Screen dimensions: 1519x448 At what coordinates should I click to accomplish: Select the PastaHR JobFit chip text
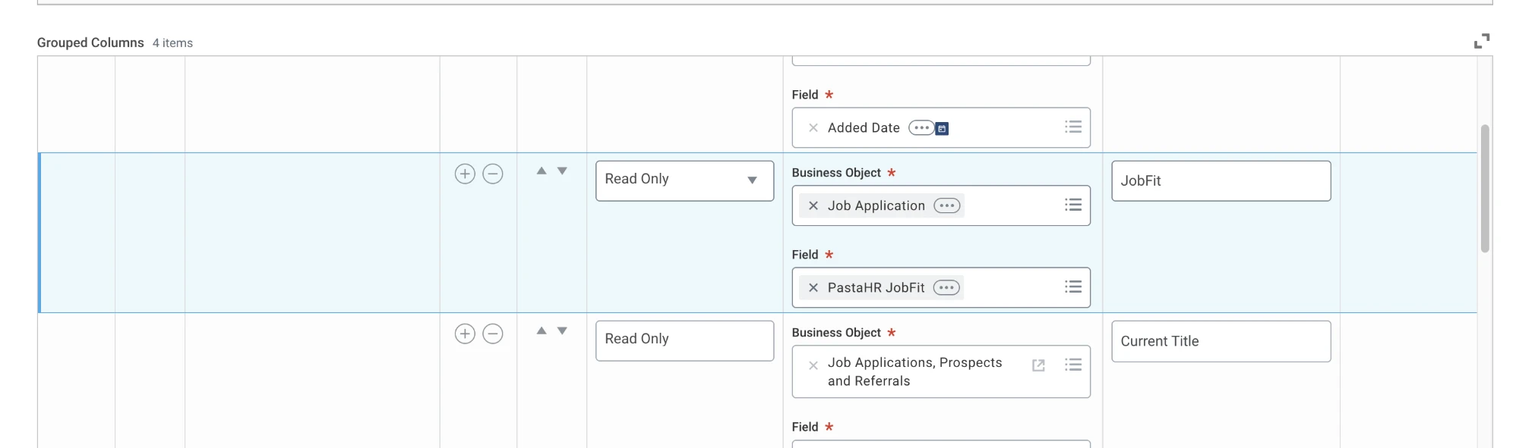876,288
